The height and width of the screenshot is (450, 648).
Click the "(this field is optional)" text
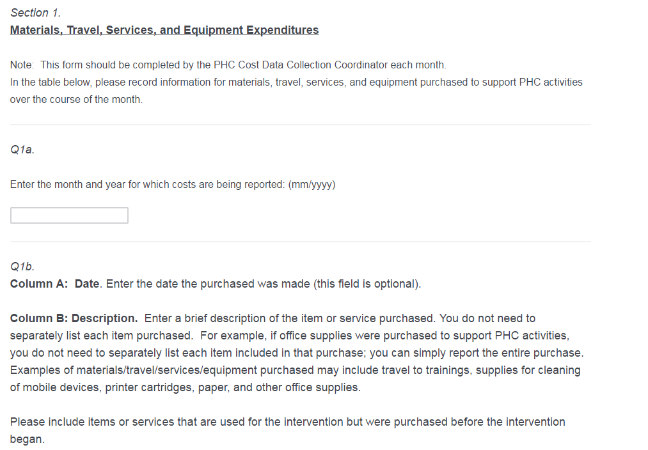[x=367, y=284]
